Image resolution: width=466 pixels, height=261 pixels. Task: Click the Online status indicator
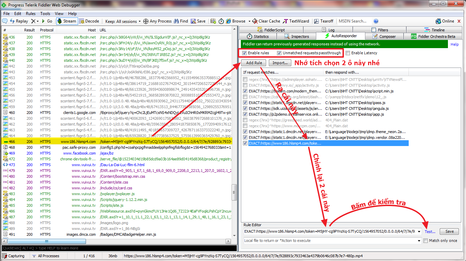pyautogui.click(x=445, y=21)
